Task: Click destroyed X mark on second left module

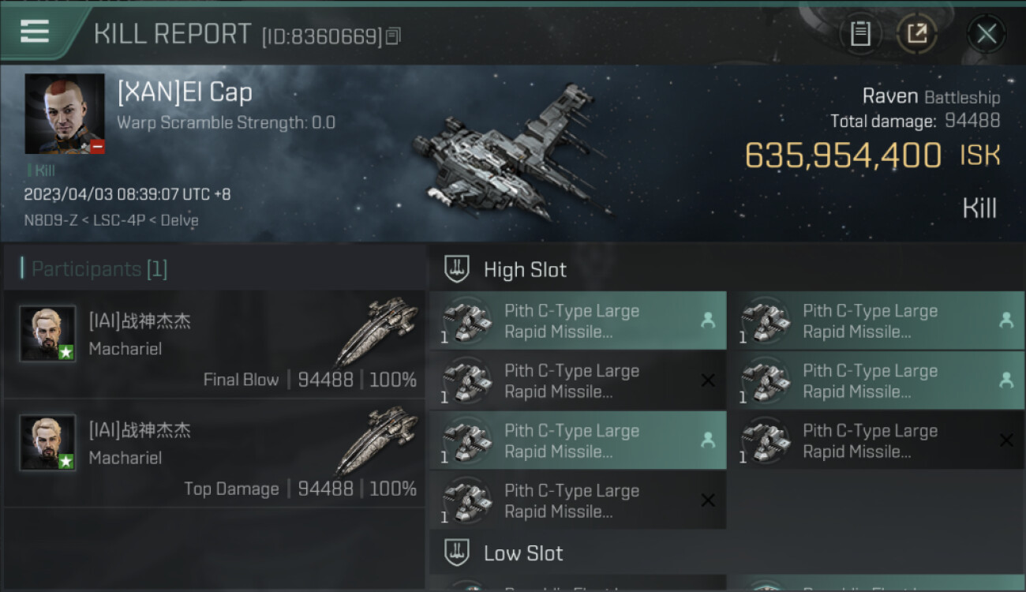Action: pyautogui.click(x=708, y=380)
